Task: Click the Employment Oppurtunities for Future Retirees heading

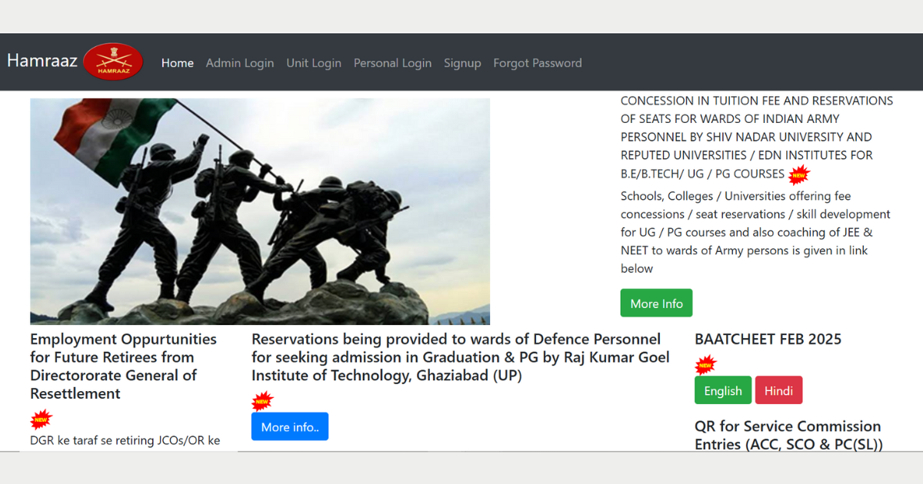Action: point(124,366)
